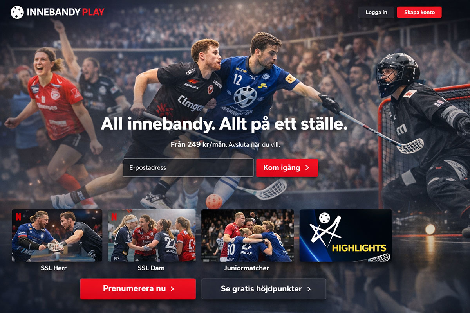Click the N badge on SSL Herr card

pyautogui.click(x=18, y=216)
